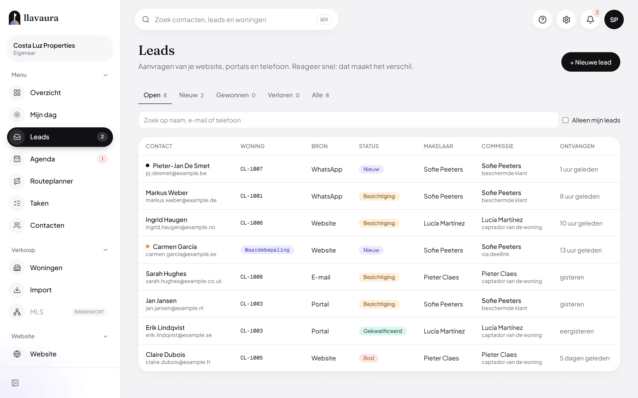Click the Overzicht grid icon
The width and height of the screenshot is (638, 398).
coord(17,93)
